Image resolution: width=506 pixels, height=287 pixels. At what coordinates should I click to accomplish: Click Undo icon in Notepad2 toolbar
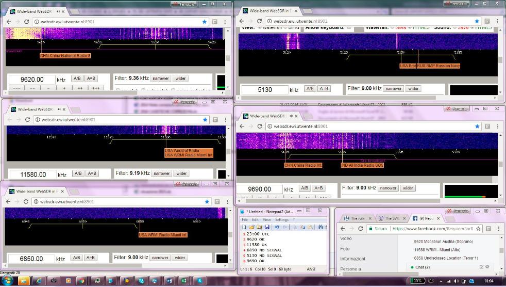tap(277, 227)
